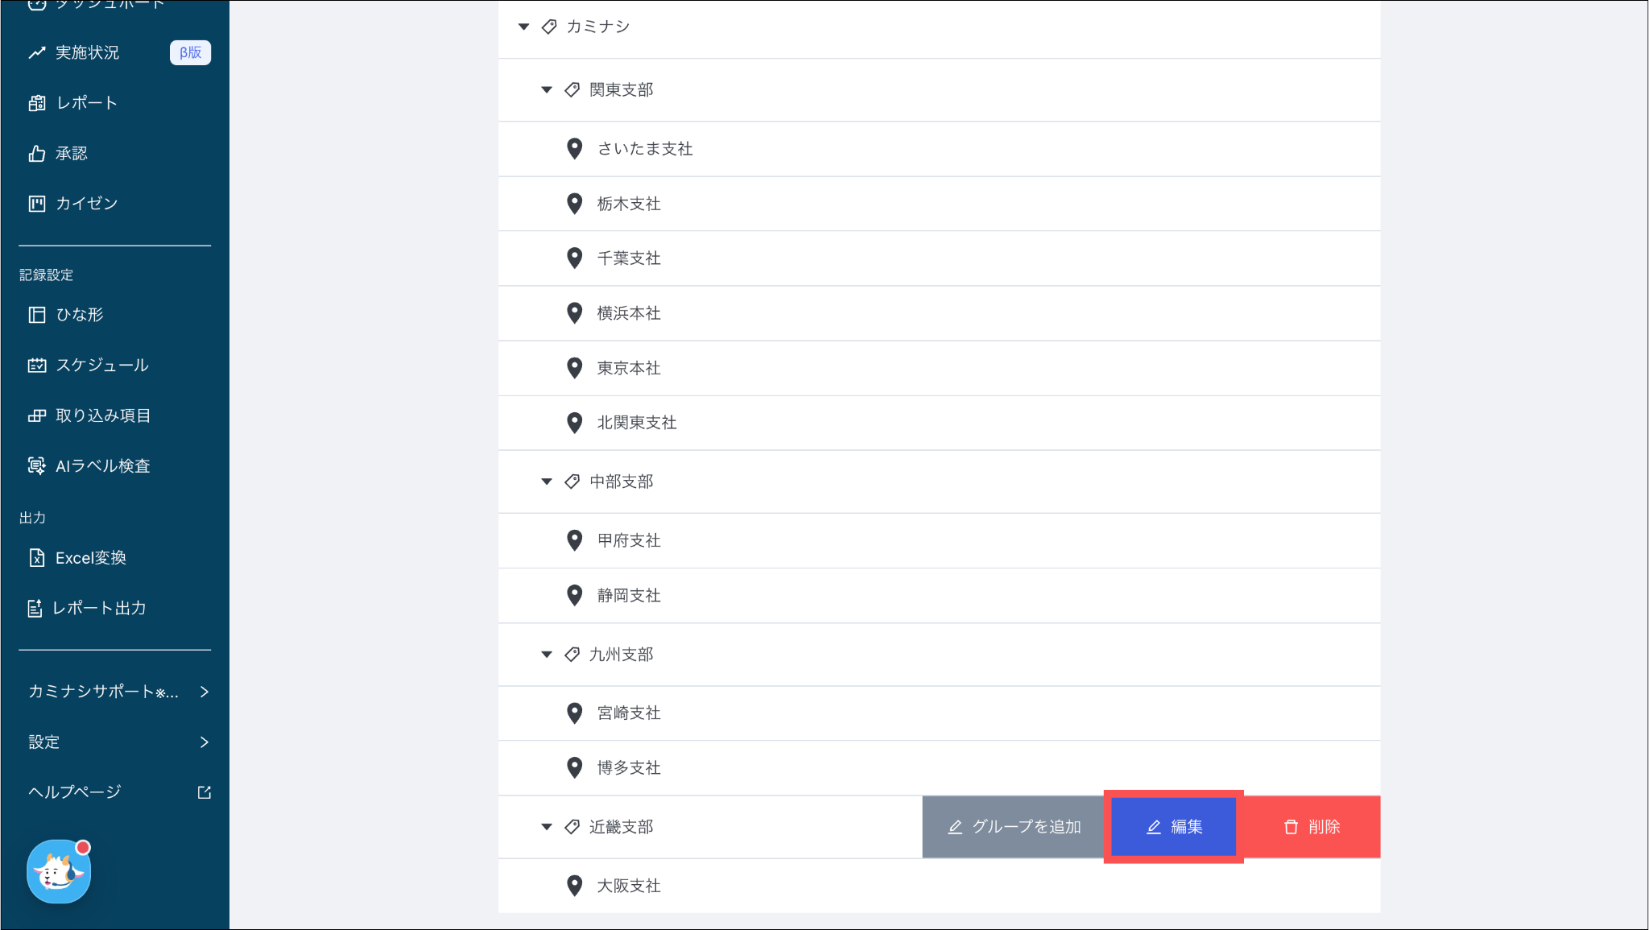Collapse the root カミナシ group
Image resolution: width=1649 pixels, height=930 pixels.
coord(524,27)
